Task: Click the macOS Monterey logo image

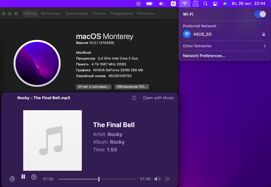Action: tap(37, 64)
